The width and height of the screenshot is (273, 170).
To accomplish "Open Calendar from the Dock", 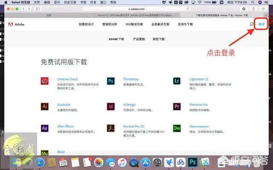I will pyautogui.click(x=63, y=162).
